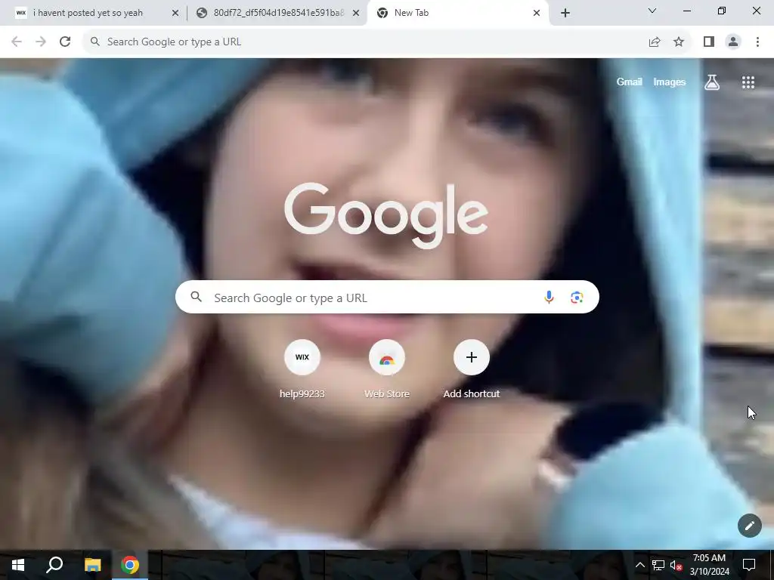Open the help99233 Wix shortcut
The image size is (774, 580).
302,369
